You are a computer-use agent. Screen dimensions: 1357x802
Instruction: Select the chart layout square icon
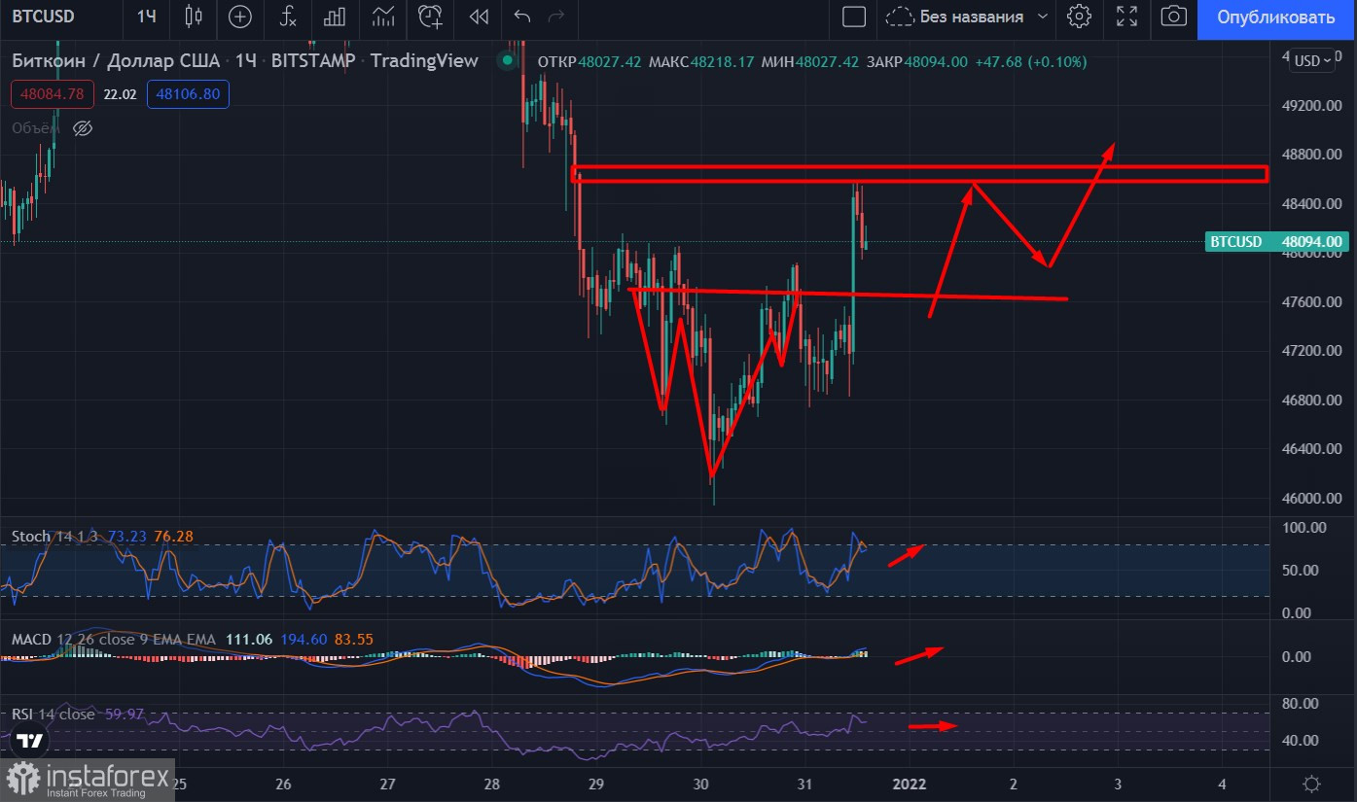pos(854,17)
